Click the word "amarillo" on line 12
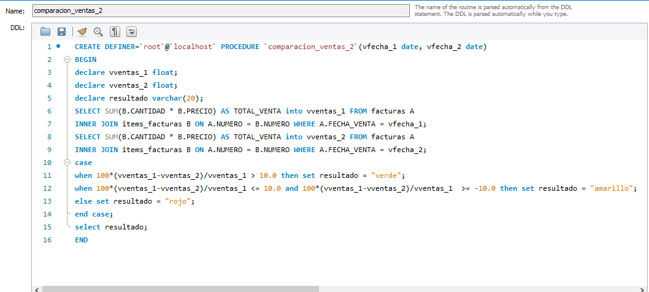Screen dimensions: 649x292 point(610,188)
